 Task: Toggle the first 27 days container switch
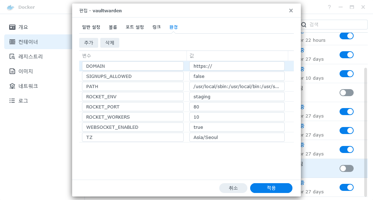[x=346, y=55]
